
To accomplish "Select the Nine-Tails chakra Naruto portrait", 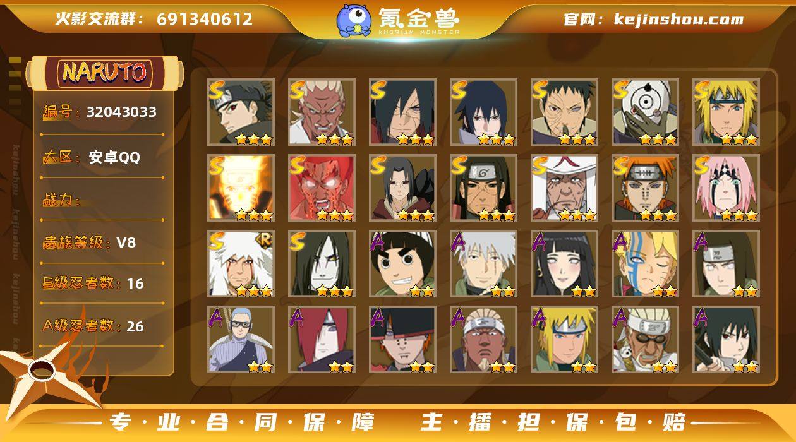I will click(x=241, y=188).
